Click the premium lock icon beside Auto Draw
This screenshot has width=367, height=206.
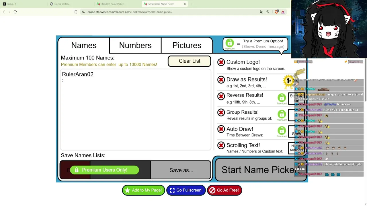282,132
